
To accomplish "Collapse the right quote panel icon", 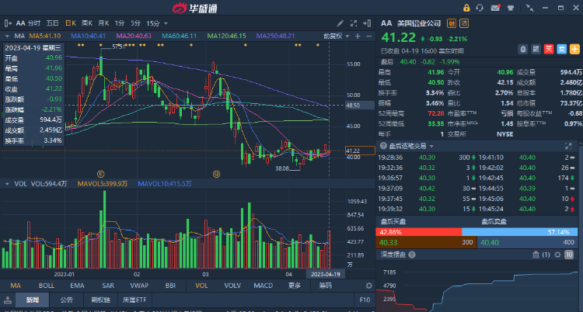I will click(368, 23).
